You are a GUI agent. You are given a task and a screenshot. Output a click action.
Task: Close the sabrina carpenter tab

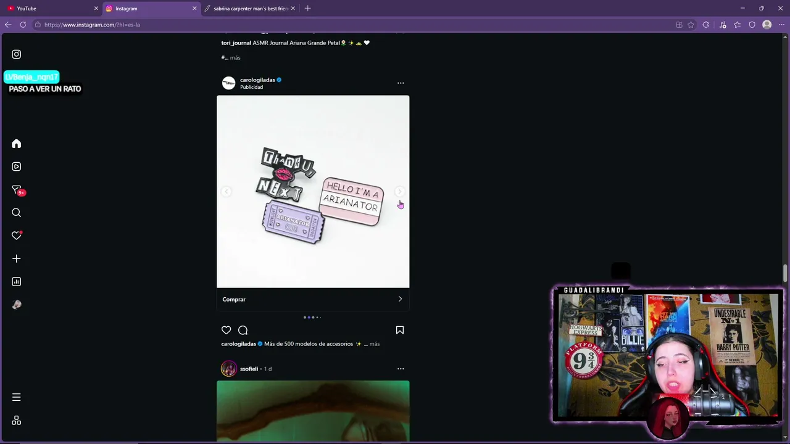click(293, 9)
